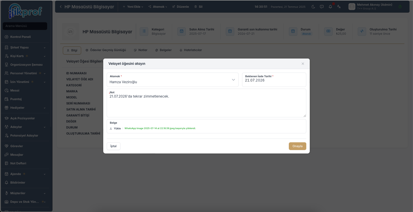The width and height of the screenshot is (413, 212).
Task: Switch to the Ödevler Geçmiş Günlüğü tab
Action: pos(106,50)
